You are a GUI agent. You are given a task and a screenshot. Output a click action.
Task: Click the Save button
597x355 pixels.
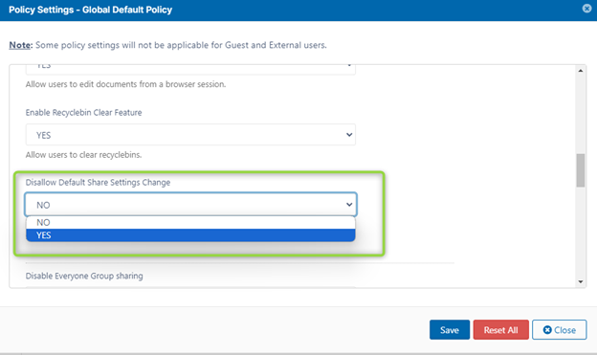[x=450, y=330]
